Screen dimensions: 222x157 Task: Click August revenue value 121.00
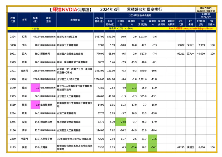111,71
